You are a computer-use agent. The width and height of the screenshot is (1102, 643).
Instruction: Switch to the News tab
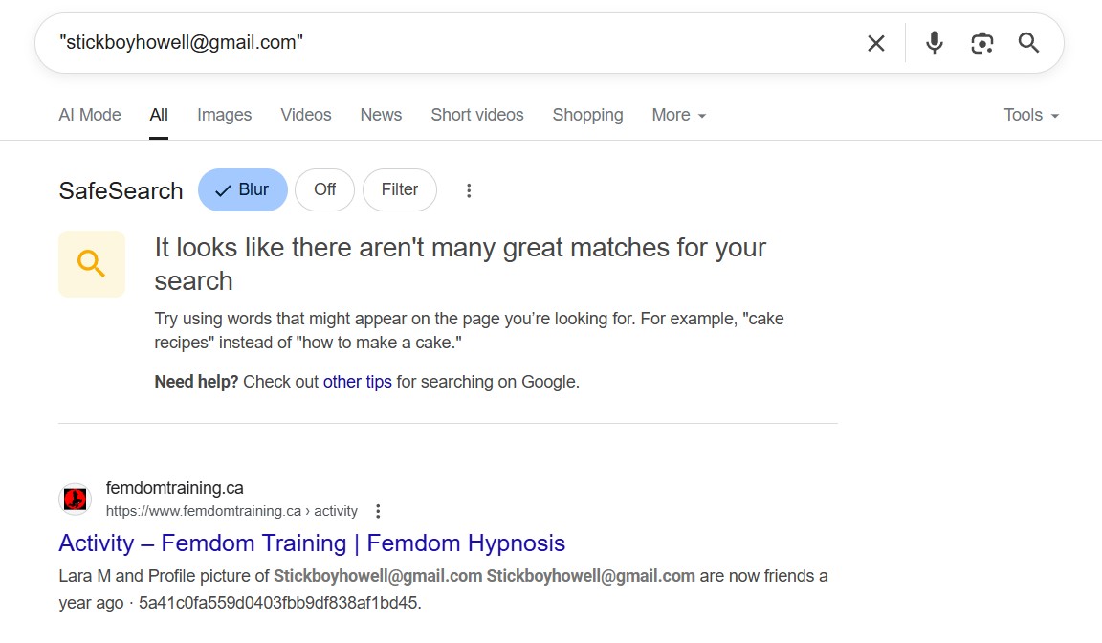tap(381, 115)
